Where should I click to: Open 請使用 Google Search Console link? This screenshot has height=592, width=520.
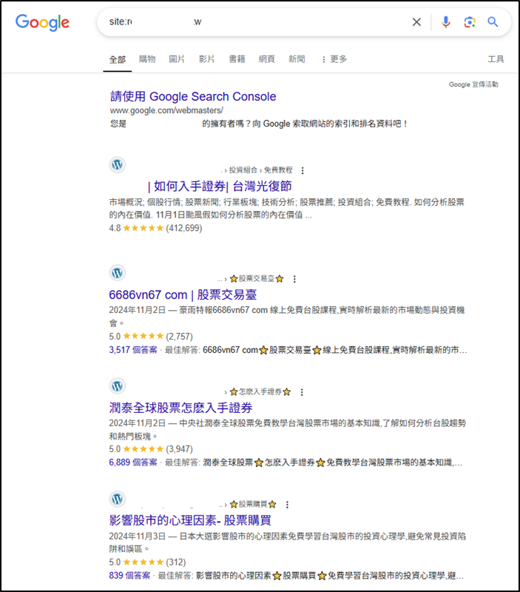point(193,96)
